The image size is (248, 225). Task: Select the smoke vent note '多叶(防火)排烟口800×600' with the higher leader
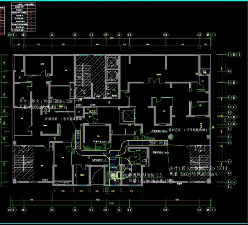tap(48, 101)
